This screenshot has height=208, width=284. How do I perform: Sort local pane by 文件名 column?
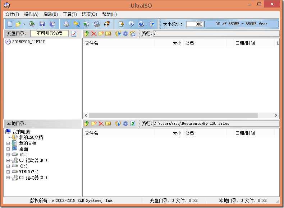(x=119, y=133)
